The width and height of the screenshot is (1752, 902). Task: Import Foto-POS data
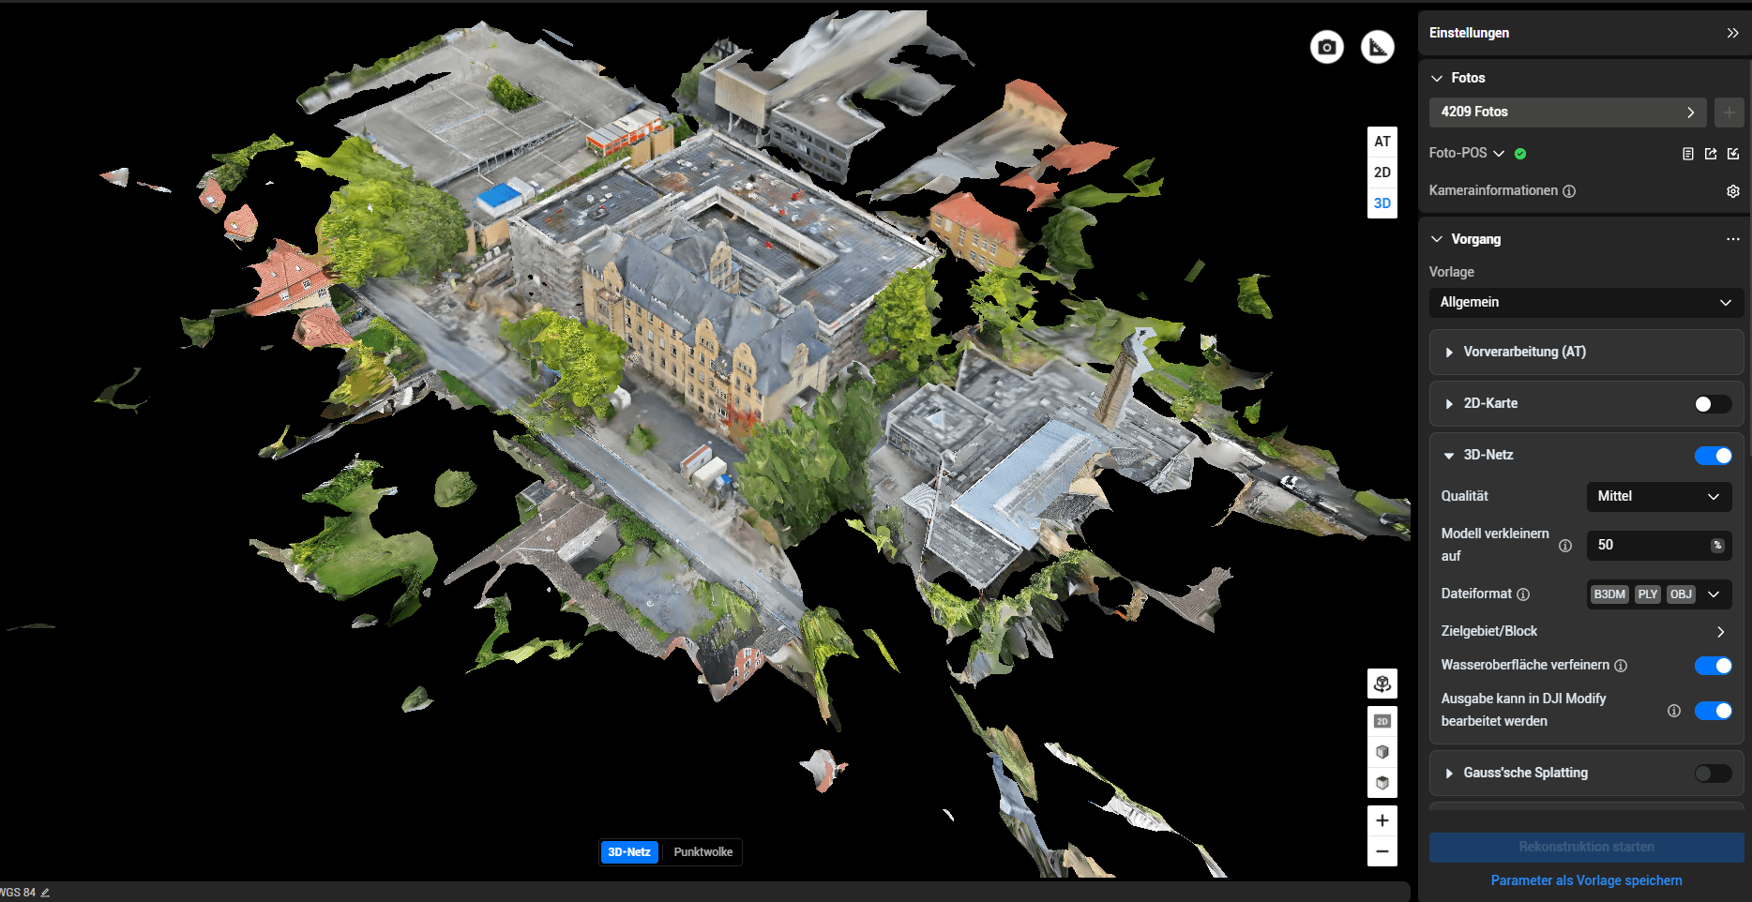(1732, 154)
